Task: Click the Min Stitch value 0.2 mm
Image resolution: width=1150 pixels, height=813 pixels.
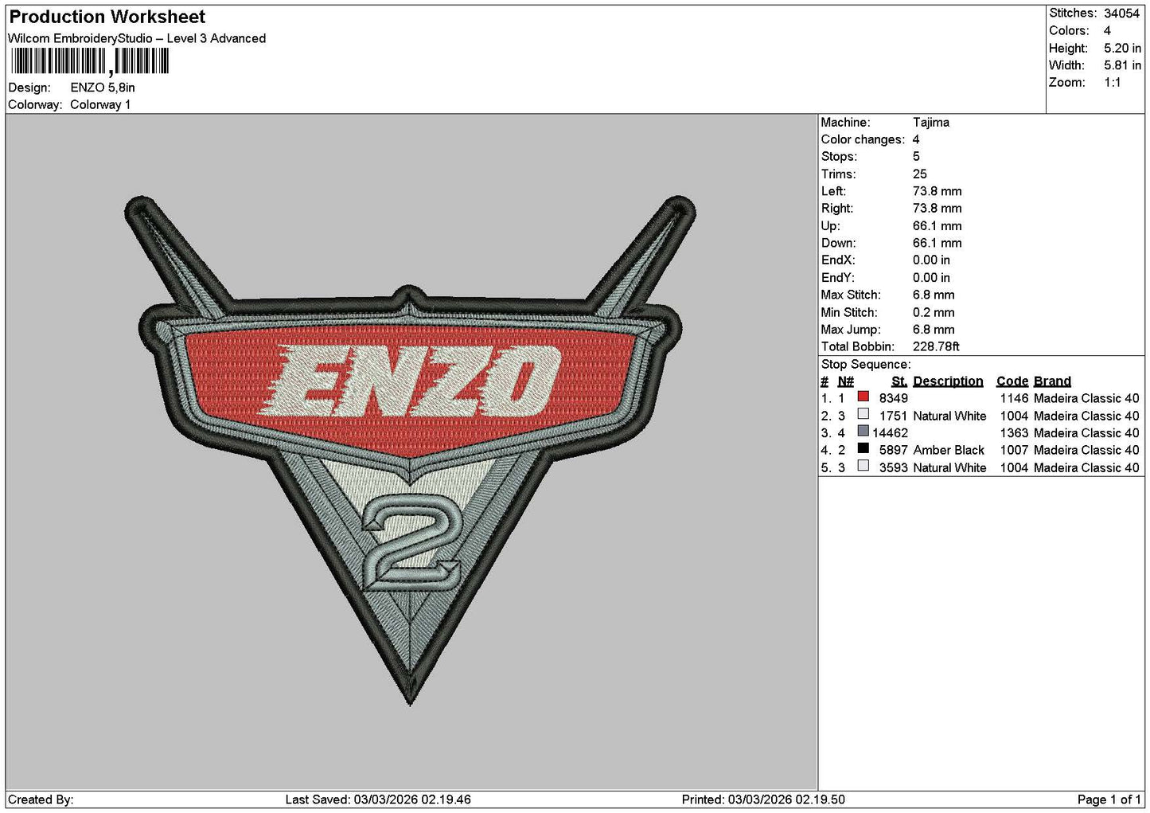Action: click(x=934, y=312)
